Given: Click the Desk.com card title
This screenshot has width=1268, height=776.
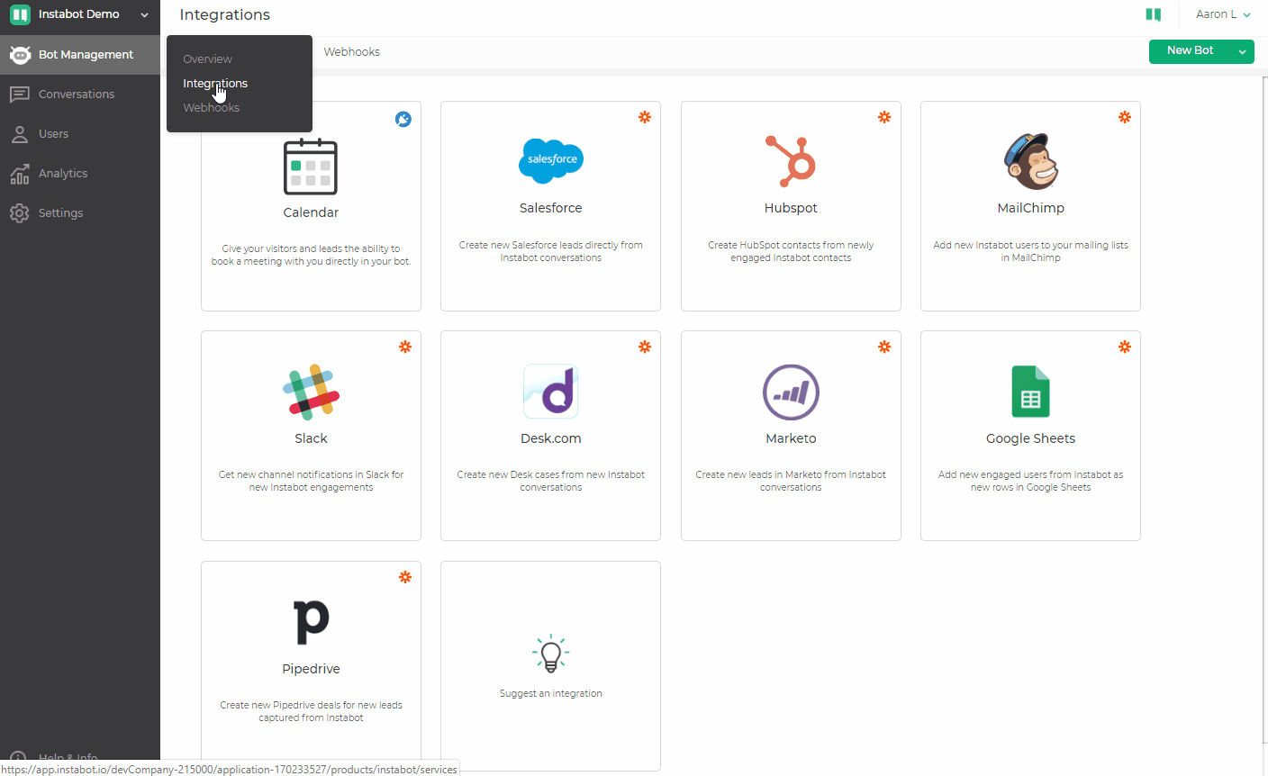Looking at the screenshot, I should 551,438.
